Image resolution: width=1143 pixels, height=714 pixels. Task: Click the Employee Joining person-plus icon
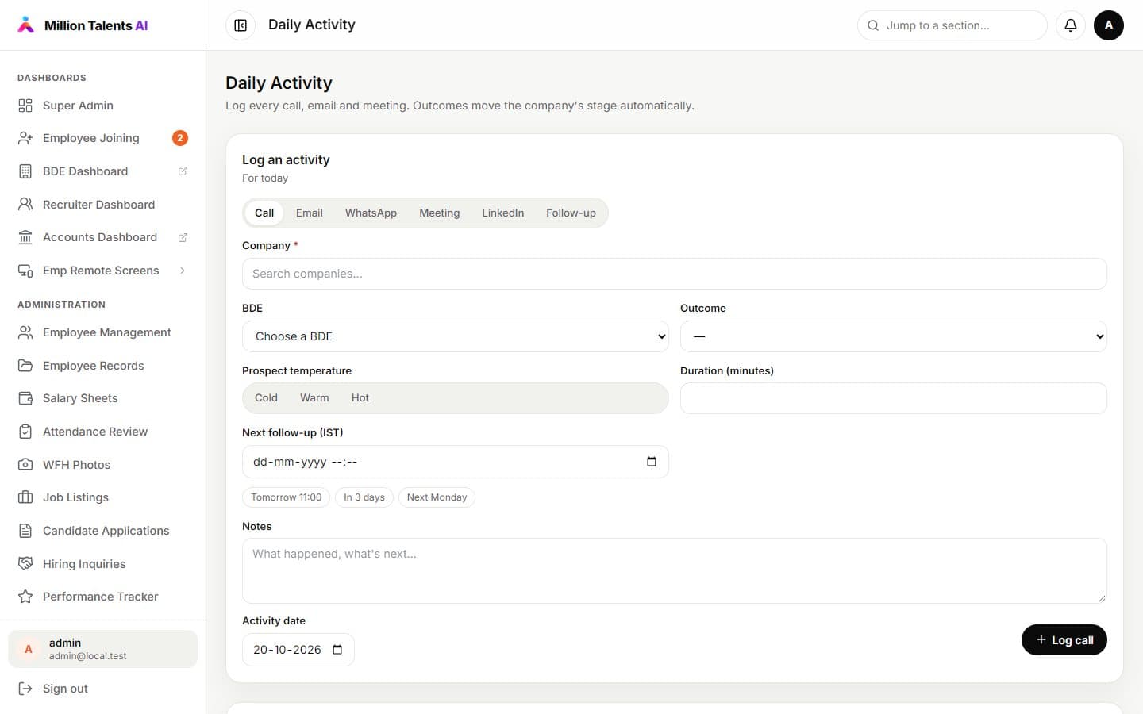point(25,138)
